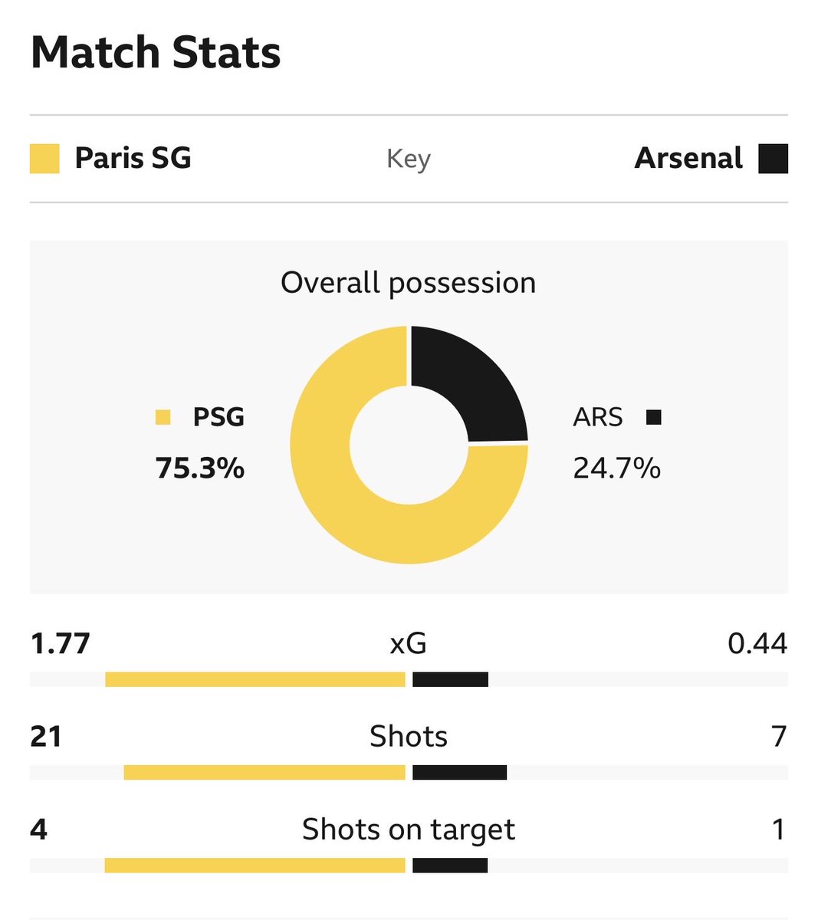Image resolution: width=818 pixels, height=920 pixels.
Task: Click the 24.7% ARS possession value
Action: coord(617,468)
